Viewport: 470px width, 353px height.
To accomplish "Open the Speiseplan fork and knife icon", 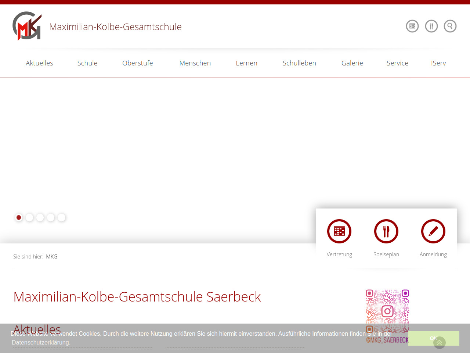I will click(x=386, y=231).
